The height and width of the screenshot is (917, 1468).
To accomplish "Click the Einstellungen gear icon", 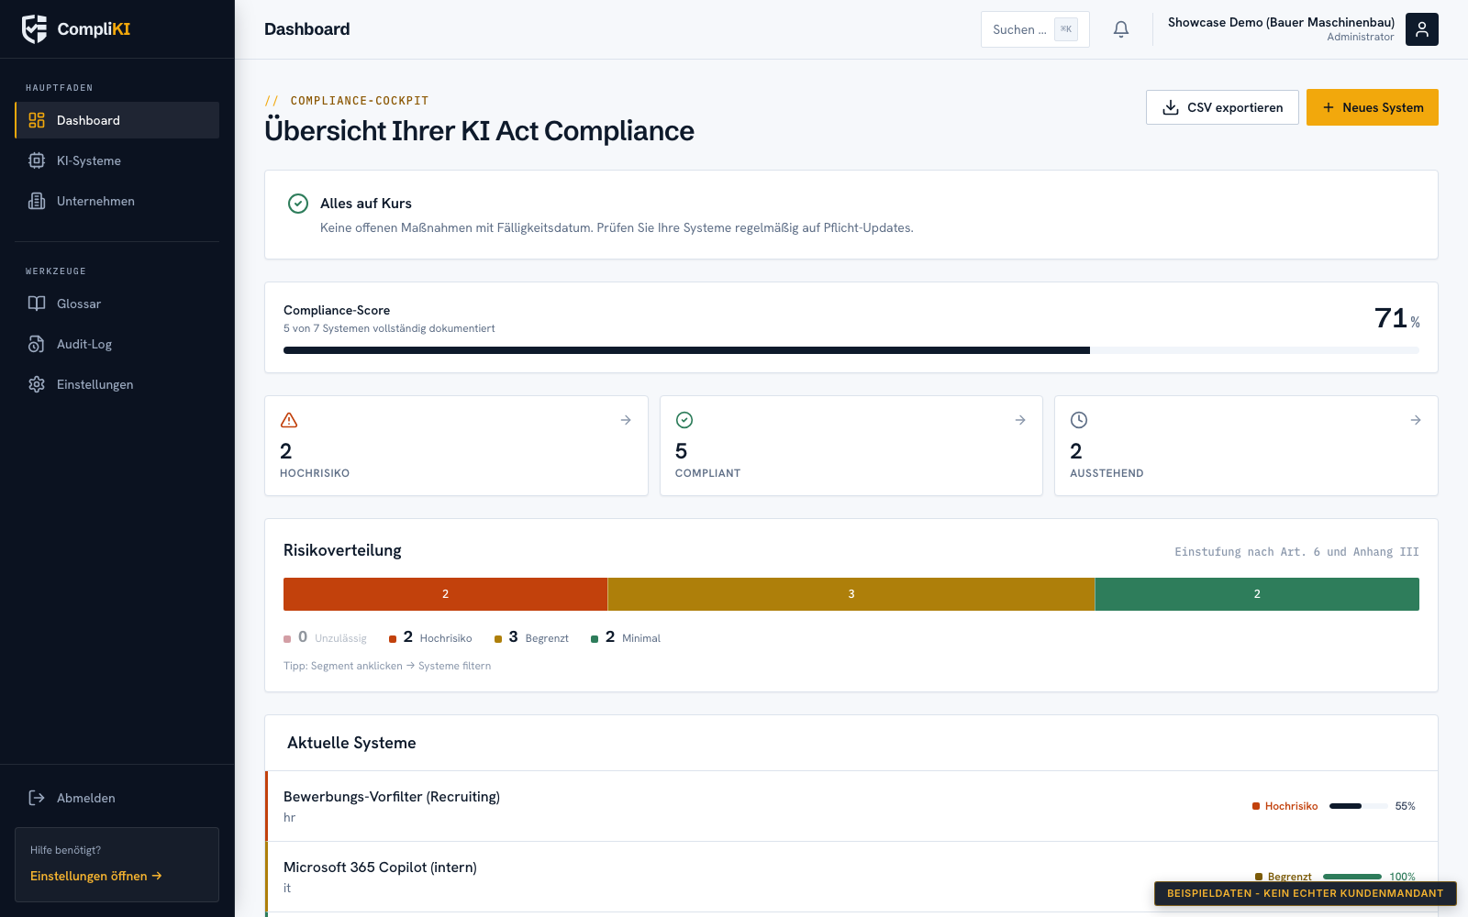I will click(x=37, y=384).
